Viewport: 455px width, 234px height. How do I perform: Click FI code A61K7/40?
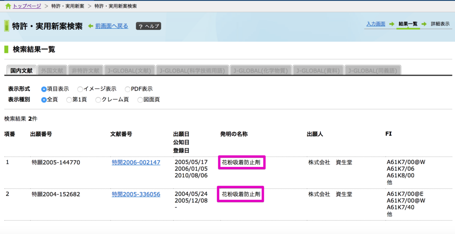[x=400, y=208]
